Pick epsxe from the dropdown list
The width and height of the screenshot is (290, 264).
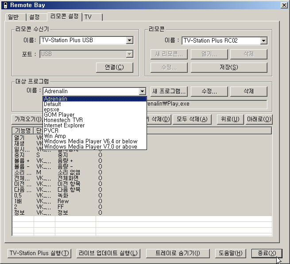(95, 110)
